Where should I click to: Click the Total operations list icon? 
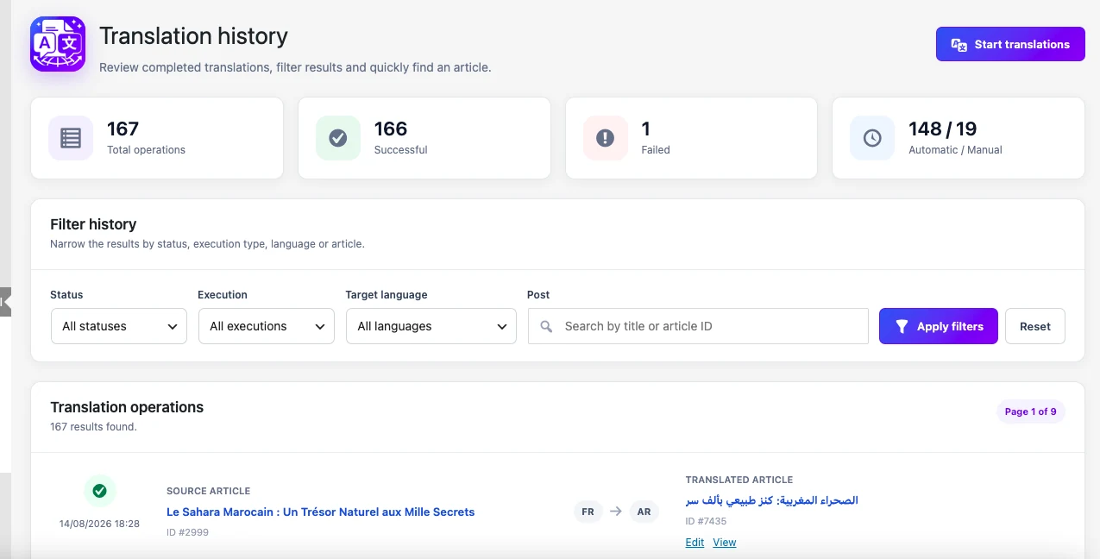(71, 138)
